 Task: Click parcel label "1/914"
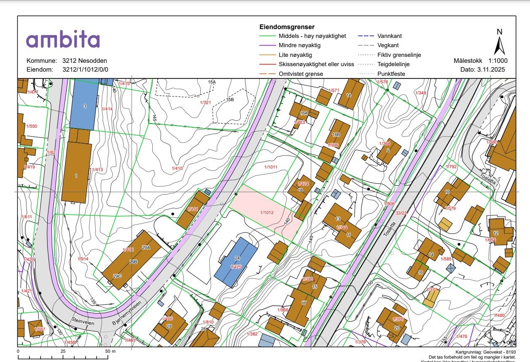point(83,259)
